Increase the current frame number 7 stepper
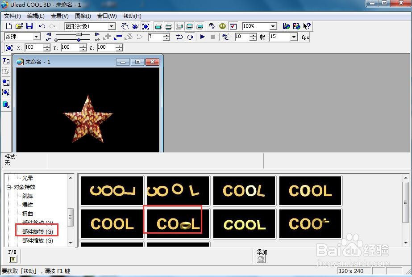Screen dimensions: 412x277 166,35
